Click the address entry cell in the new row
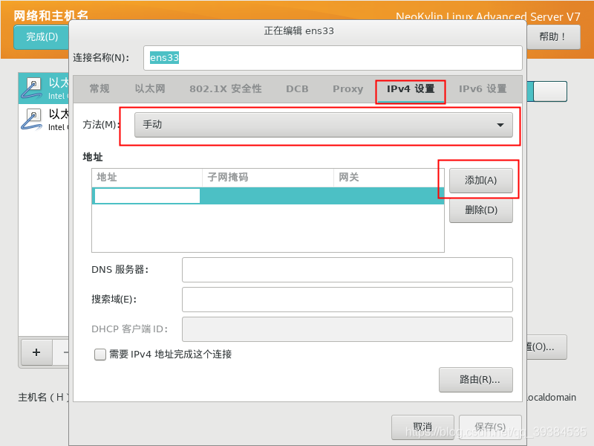 (x=147, y=195)
